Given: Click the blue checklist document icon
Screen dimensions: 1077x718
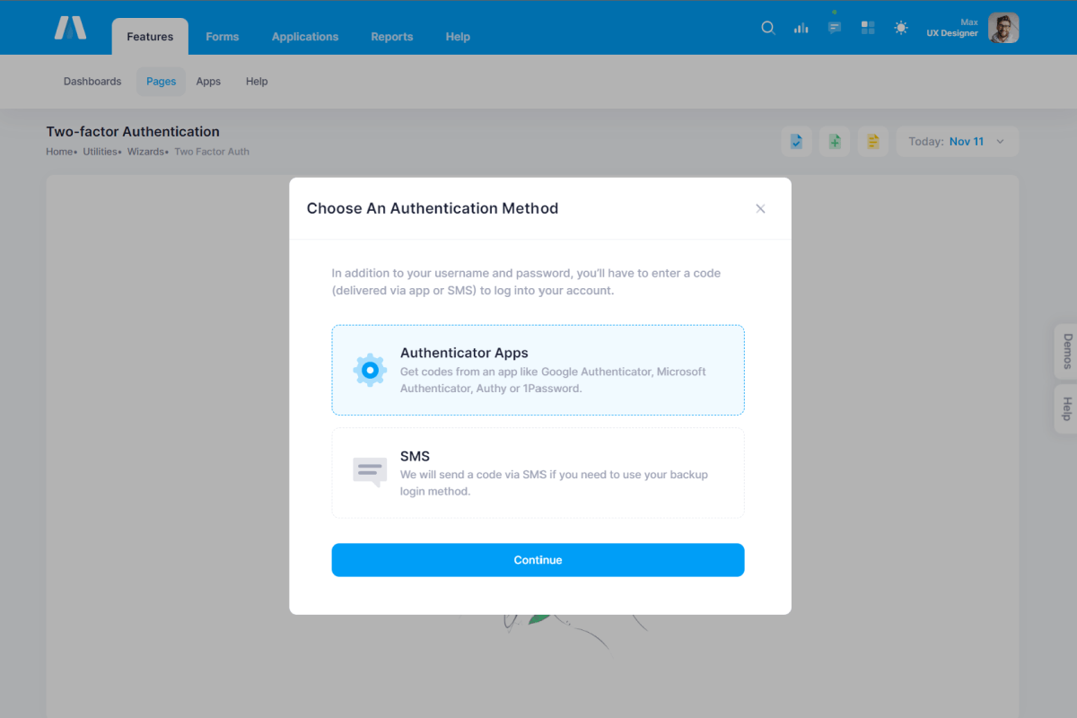Looking at the screenshot, I should [796, 142].
